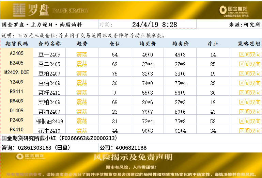
Task: Select futures code A2405
Action: pos(17,53)
